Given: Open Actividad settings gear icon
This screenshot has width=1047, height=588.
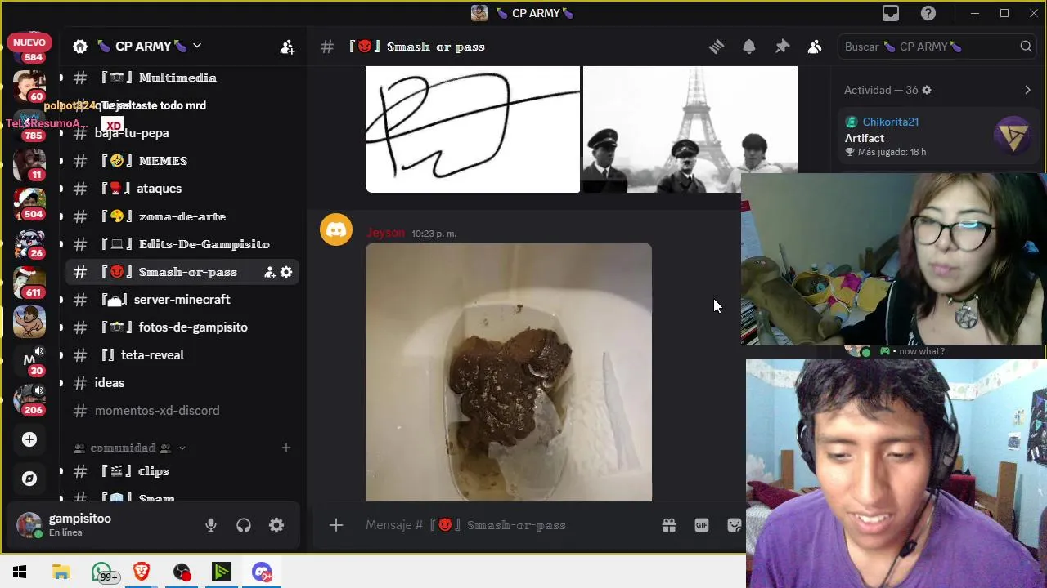Looking at the screenshot, I should click(x=927, y=90).
